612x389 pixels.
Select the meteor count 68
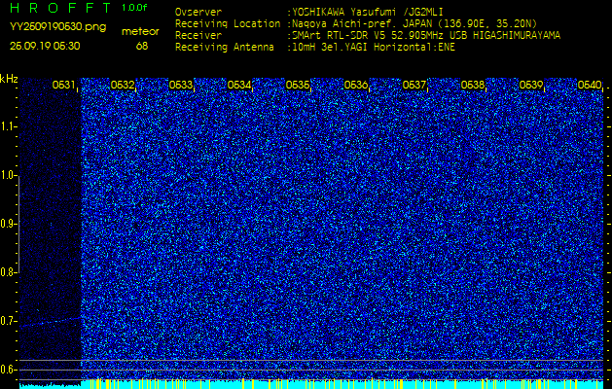pyautogui.click(x=142, y=46)
